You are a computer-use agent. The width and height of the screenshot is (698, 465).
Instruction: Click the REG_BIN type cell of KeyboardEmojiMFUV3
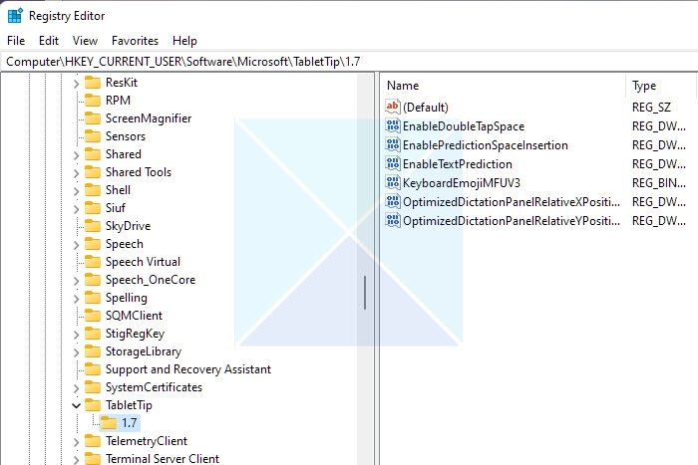click(659, 183)
